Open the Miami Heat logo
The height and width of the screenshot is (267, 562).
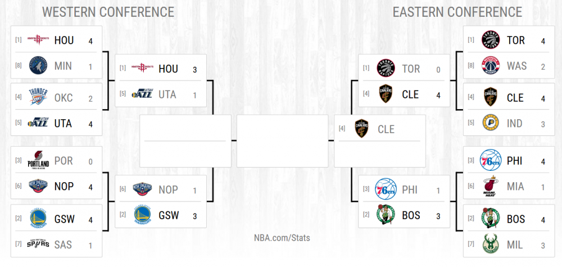491,186
